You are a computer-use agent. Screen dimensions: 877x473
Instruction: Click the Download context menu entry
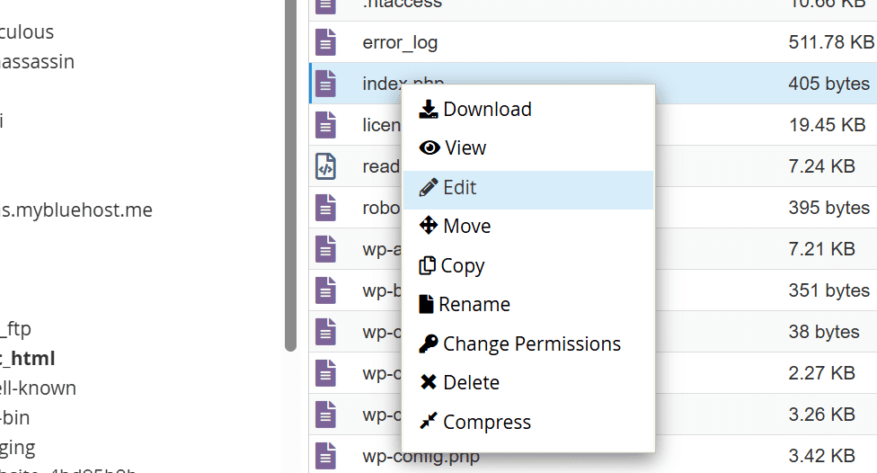pyautogui.click(x=528, y=109)
